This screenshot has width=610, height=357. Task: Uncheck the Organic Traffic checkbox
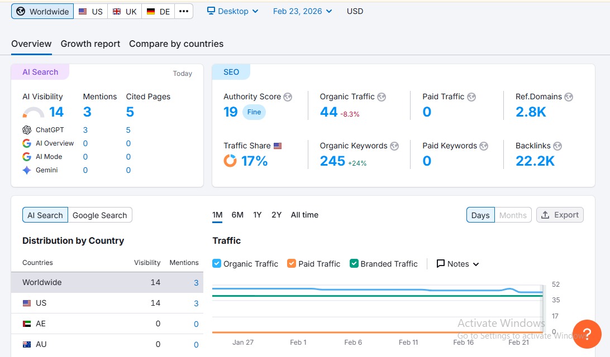click(x=217, y=264)
